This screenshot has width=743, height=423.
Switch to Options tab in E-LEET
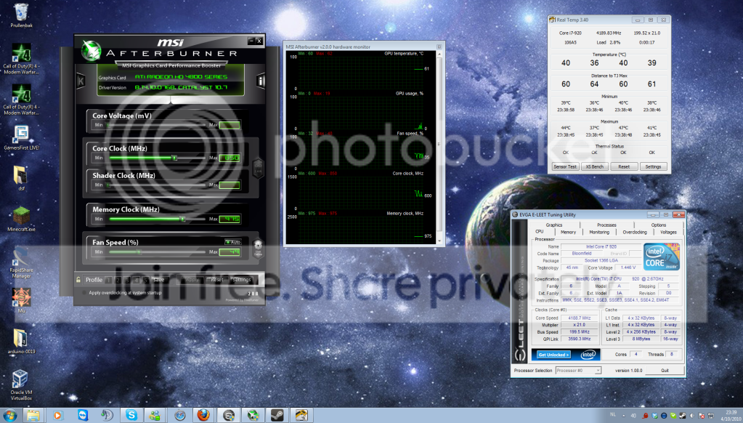(659, 225)
